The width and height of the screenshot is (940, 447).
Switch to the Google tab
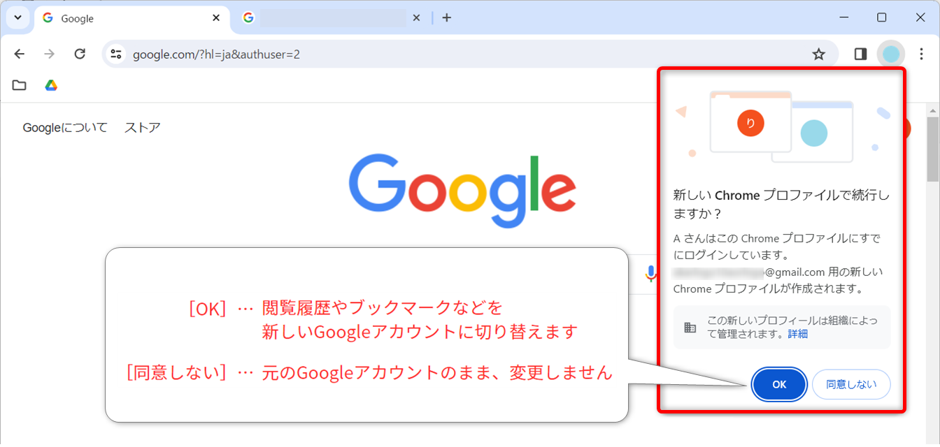point(126,19)
